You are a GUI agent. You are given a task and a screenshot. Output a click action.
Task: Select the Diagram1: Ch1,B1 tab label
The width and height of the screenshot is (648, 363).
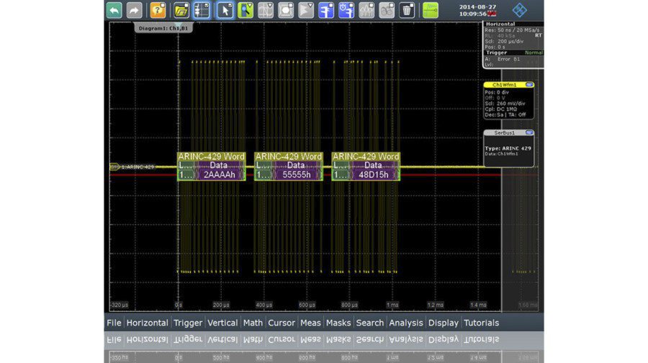(x=162, y=28)
